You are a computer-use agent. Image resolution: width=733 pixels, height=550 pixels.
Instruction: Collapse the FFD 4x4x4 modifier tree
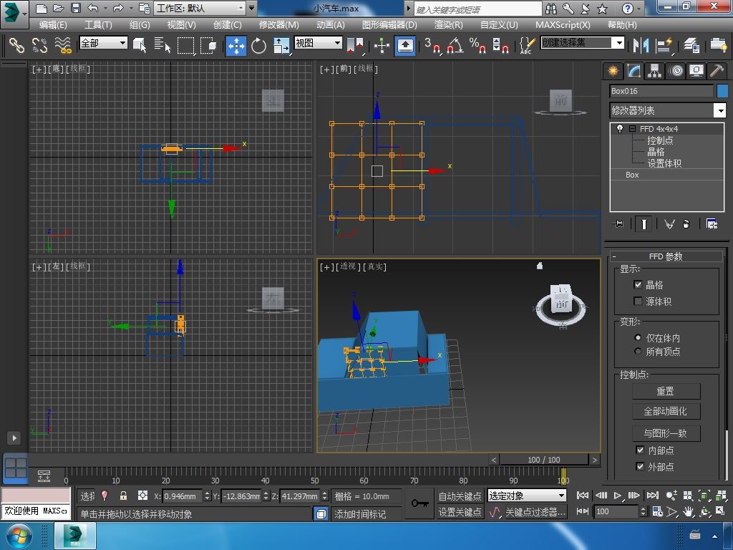tap(633, 128)
